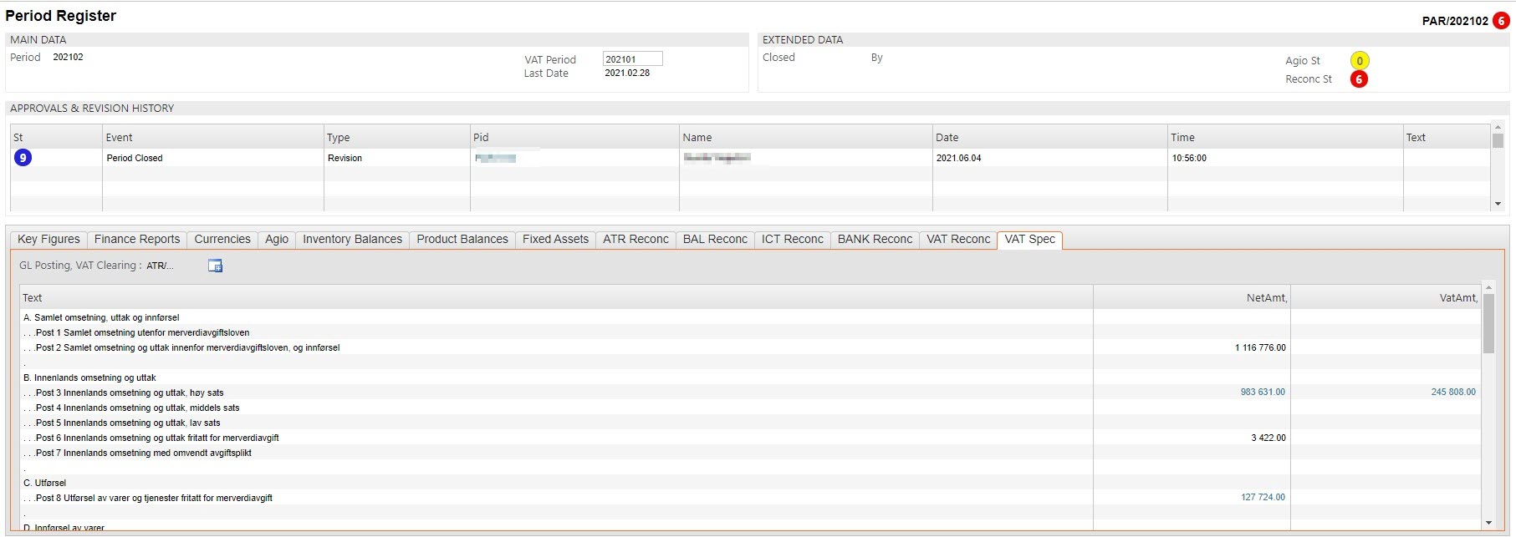Click the red status 6 badge beside PAR/202102

click(x=1501, y=21)
